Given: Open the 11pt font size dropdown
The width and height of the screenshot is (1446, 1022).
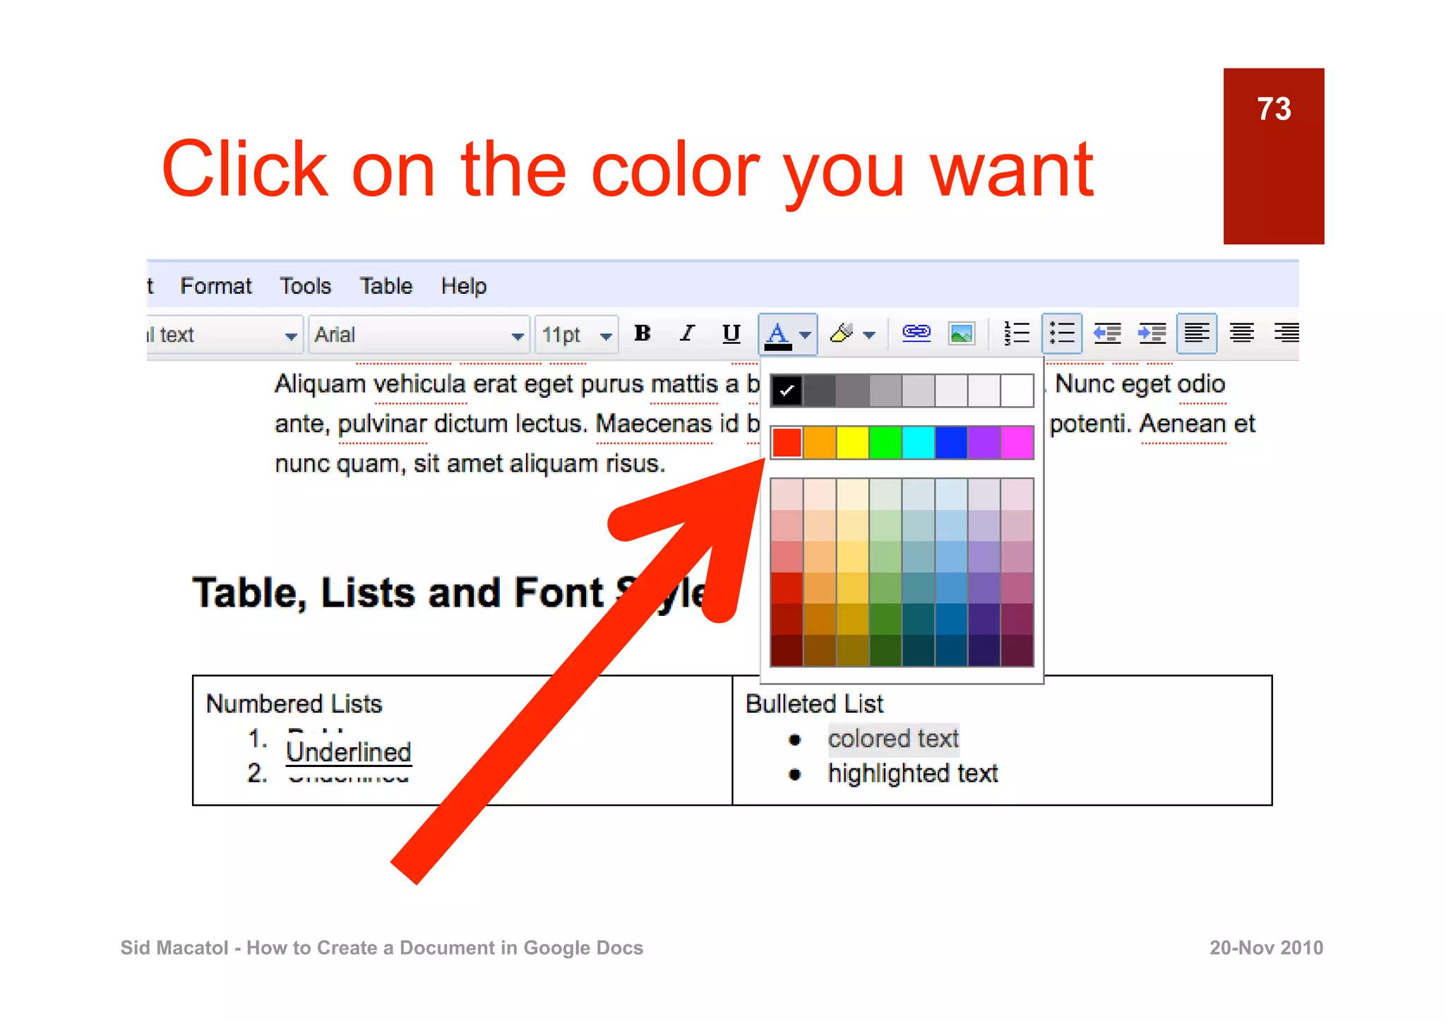Looking at the screenshot, I should [576, 335].
